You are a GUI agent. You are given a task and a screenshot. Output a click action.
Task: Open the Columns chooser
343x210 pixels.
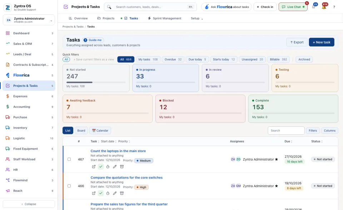[x=329, y=131]
